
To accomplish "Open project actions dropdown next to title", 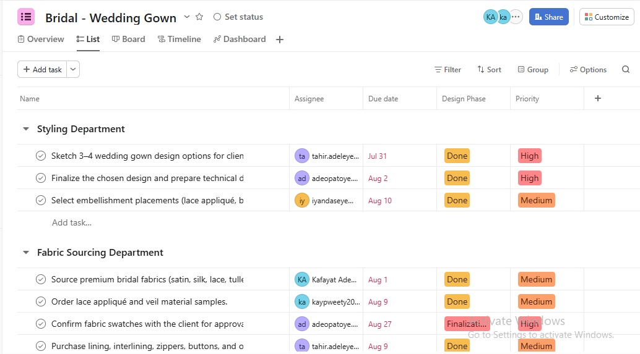I will pos(187,17).
